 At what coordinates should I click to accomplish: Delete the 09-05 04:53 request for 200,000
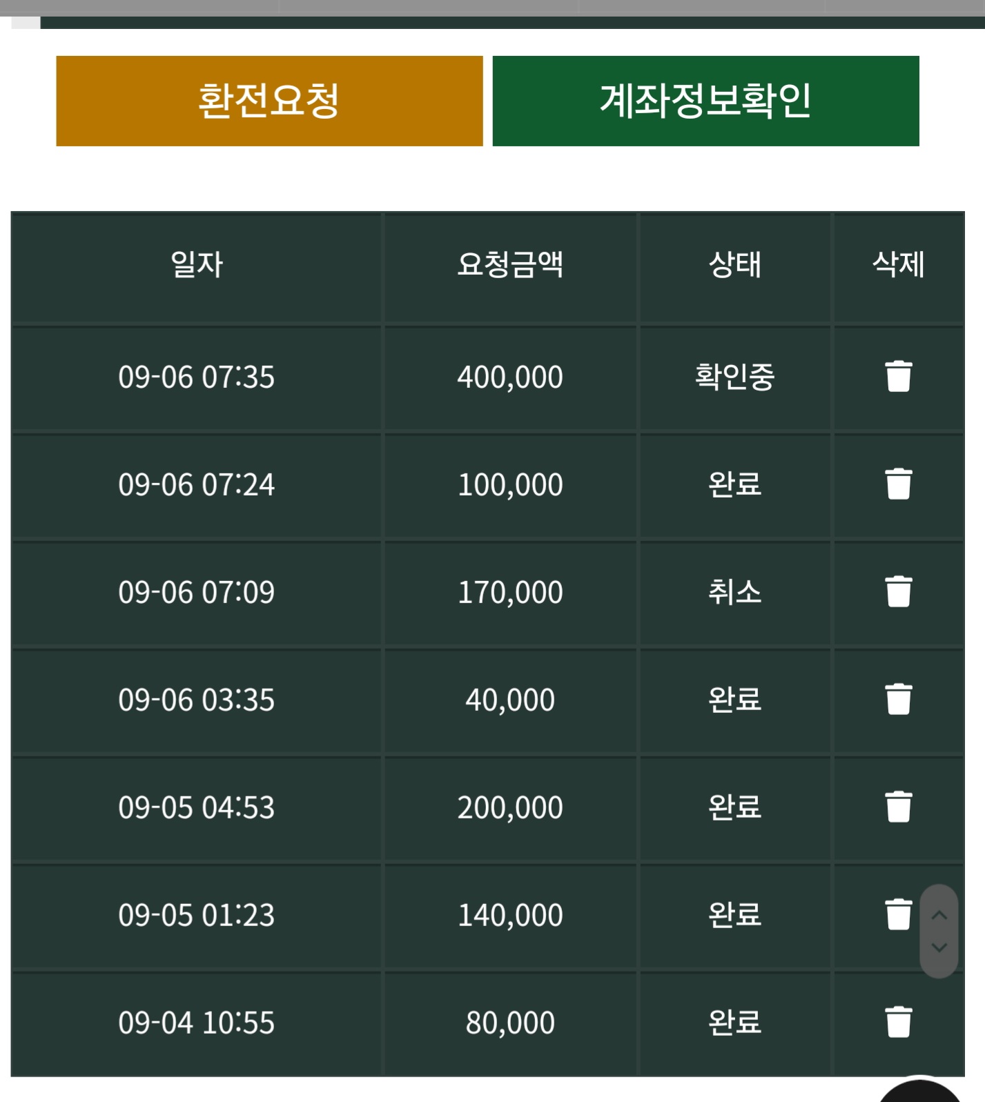[898, 807]
